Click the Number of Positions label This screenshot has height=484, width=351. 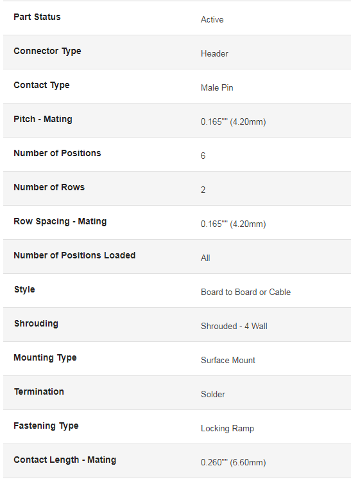[x=57, y=153]
